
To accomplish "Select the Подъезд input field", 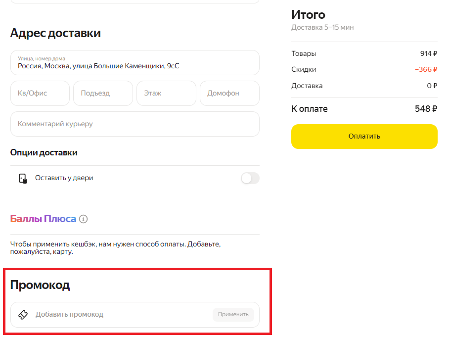I will click(x=103, y=93).
